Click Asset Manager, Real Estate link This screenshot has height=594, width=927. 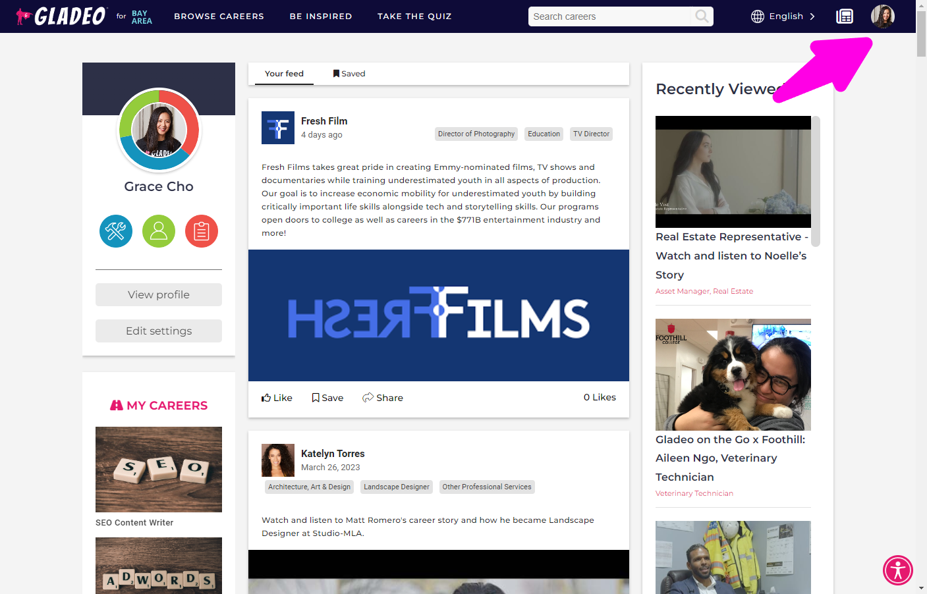click(704, 291)
